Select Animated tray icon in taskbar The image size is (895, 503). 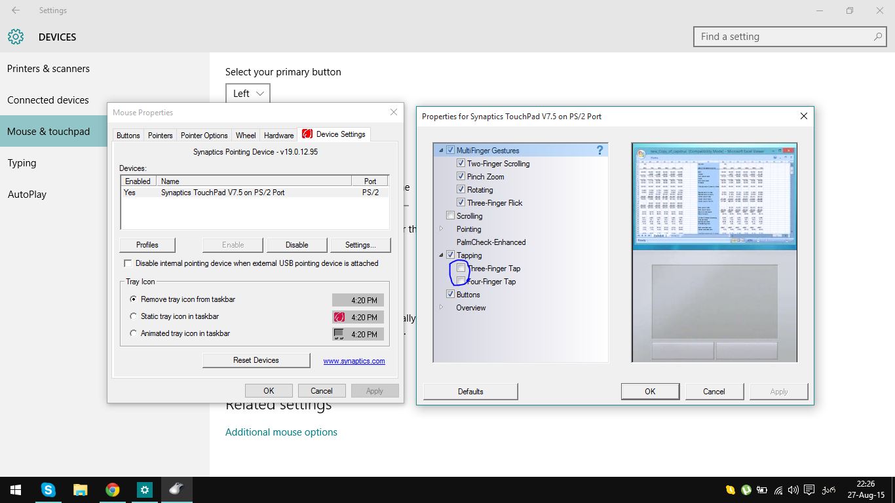[x=134, y=333]
